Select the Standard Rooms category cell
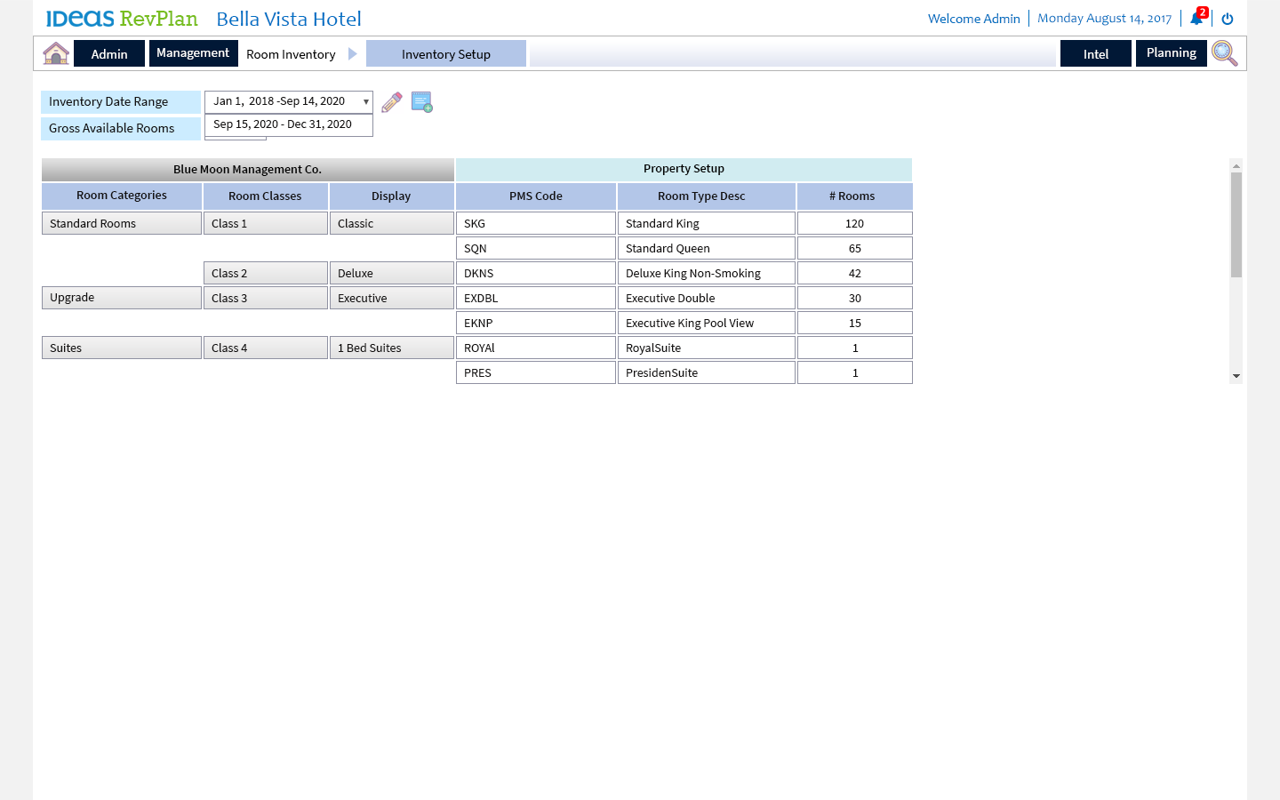 tap(122, 224)
